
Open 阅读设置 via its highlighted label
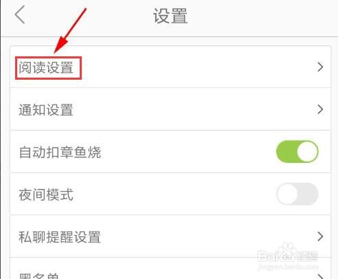pos(46,67)
